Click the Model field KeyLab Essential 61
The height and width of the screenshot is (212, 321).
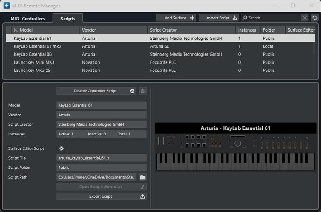(101, 105)
